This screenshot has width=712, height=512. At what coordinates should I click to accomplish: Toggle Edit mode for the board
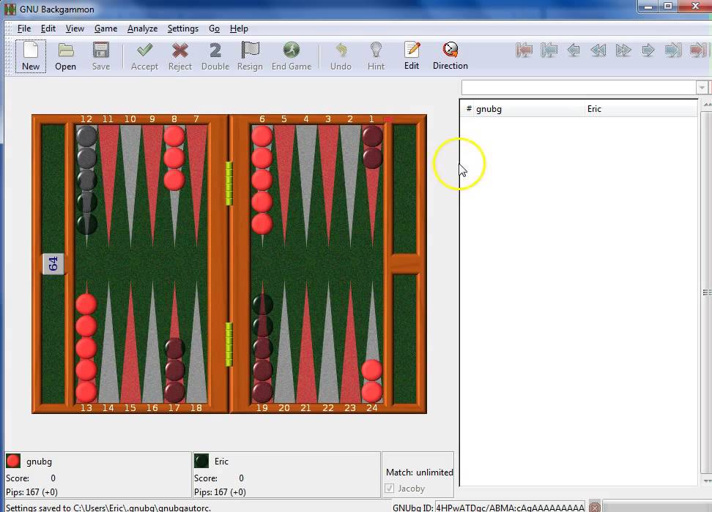point(412,56)
